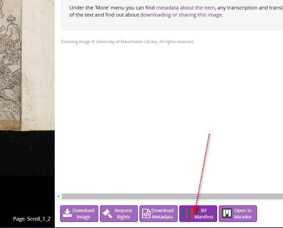Click the University of Manchester copyright notice
The height and width of the screenshot is (228, 283).
pos(127,42)
